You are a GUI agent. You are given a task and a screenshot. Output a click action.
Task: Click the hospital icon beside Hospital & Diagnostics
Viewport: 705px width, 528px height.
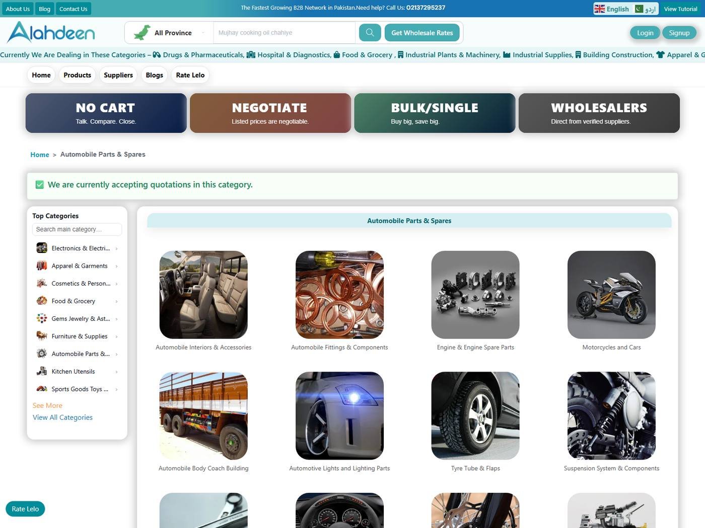(x=251, y=55)
